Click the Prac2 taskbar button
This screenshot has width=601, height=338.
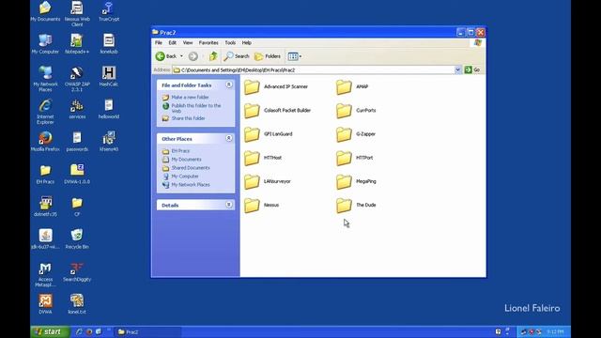(147, 331)
